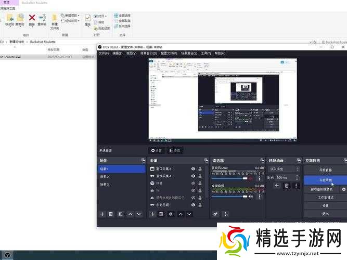Click the virtual camera settings gear icon
The height and width of the screenshot is (260, 347).
pyautogui.click(x=343, y=190)
